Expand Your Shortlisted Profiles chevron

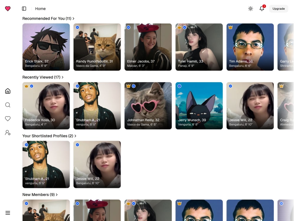pos(75,136)
